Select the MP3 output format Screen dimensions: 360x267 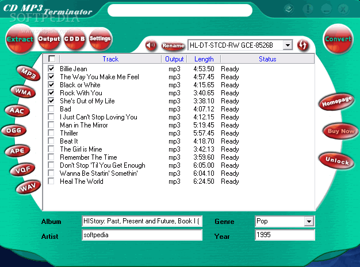pos(28,73)
